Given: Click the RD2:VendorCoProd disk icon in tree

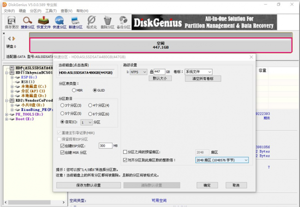Looking at the screenshot, I should [12, 101].
